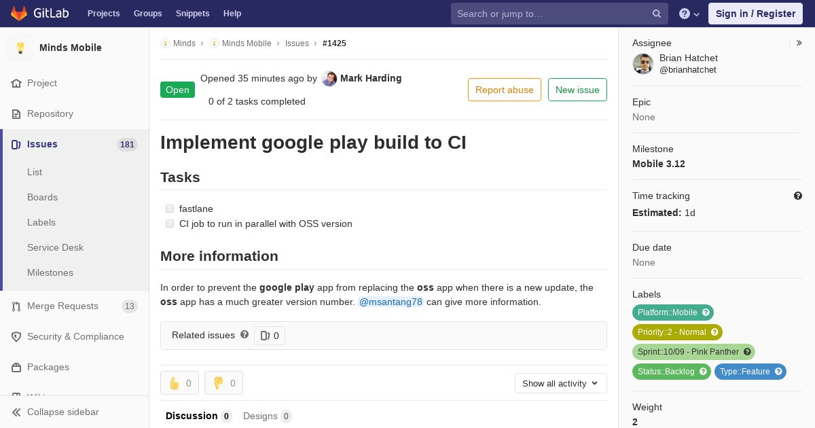The image size is (815, 428).
Task: Open the Show all activity dropdown
Action: click(560, 383)
